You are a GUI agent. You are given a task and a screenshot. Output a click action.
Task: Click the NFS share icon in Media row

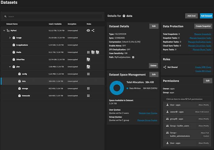pyautogui.click(x=97, y=52)
